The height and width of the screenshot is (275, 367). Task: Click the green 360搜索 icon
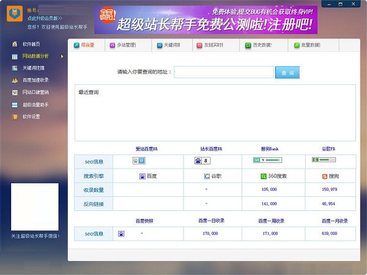[264, 177]
